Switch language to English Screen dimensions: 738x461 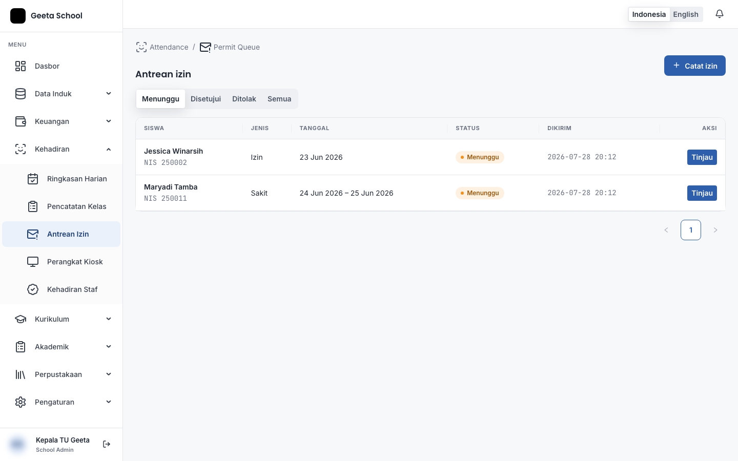(x=686, y=14)
